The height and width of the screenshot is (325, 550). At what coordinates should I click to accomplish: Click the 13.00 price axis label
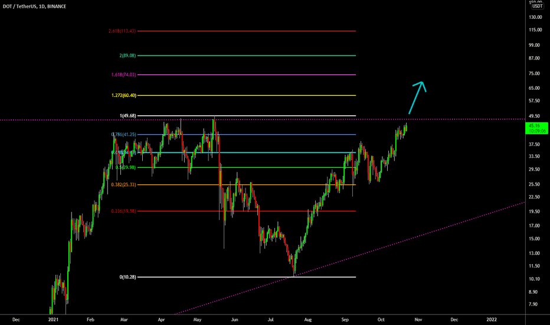534,253
